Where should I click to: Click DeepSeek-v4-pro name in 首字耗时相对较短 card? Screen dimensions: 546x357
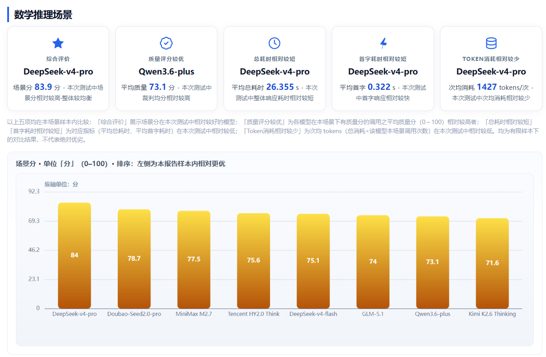383,72
